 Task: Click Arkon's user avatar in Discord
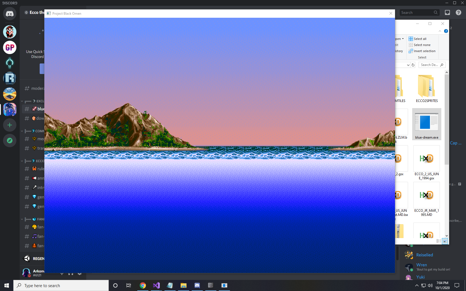27,273
